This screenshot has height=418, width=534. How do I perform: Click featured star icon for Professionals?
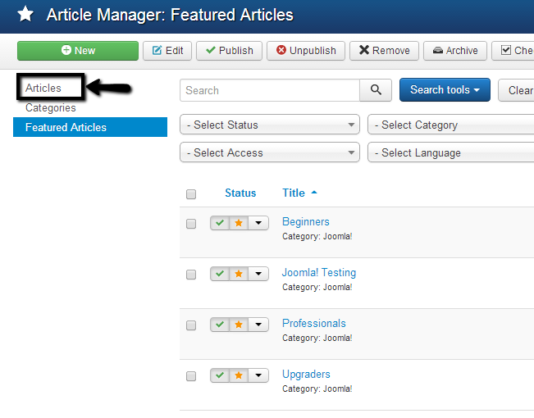[239, 325]
